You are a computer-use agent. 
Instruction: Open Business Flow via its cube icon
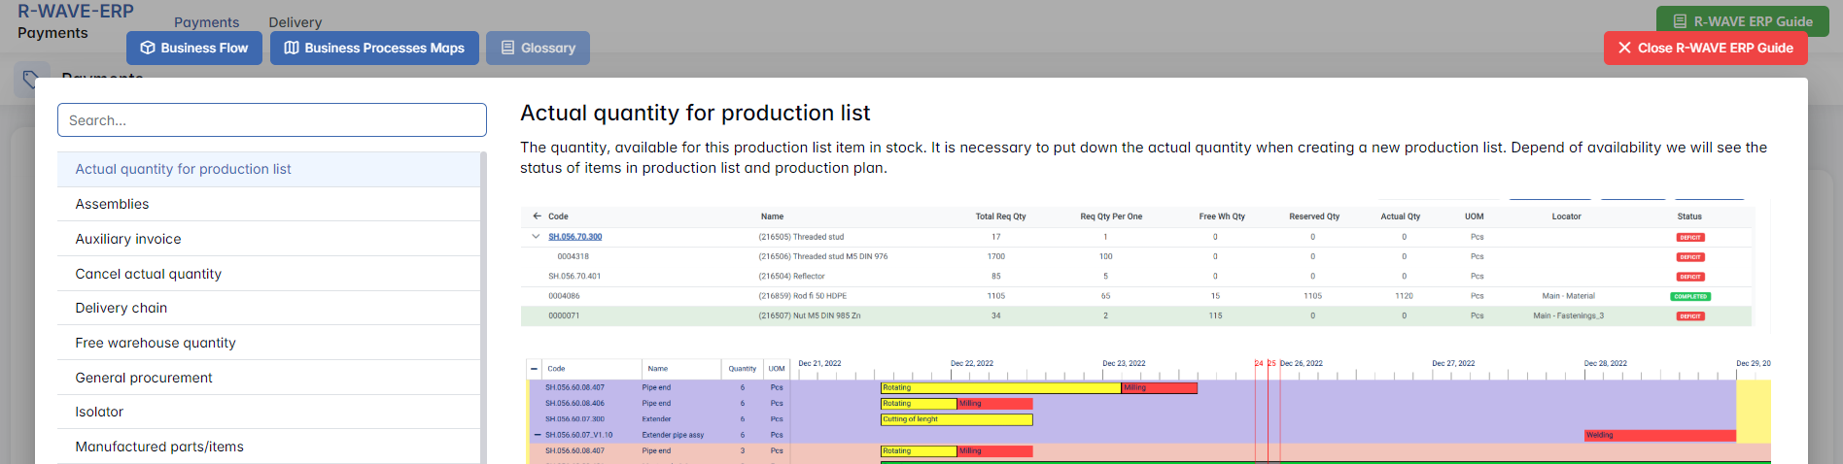pos(148,48)
